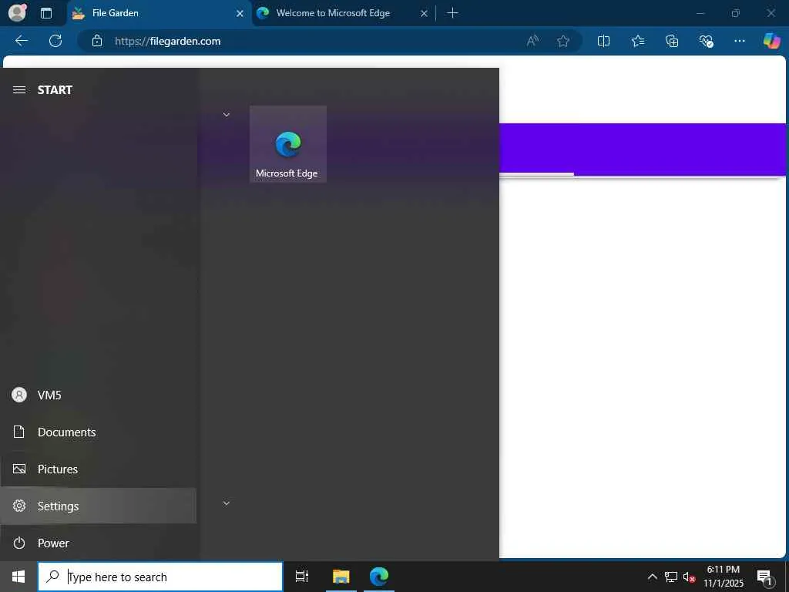Image resolution: width=789 pixels, height=592 pixels.
Task: Open Documents from Start menu
Action: pos(98,432)
